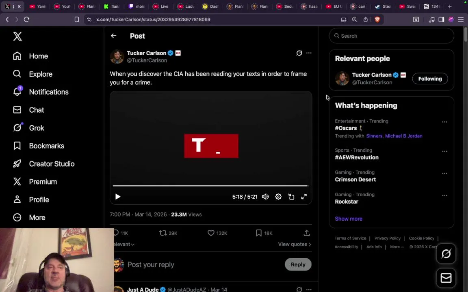Toggle the Following button for Tucker Carlson

tap(430, 79)
